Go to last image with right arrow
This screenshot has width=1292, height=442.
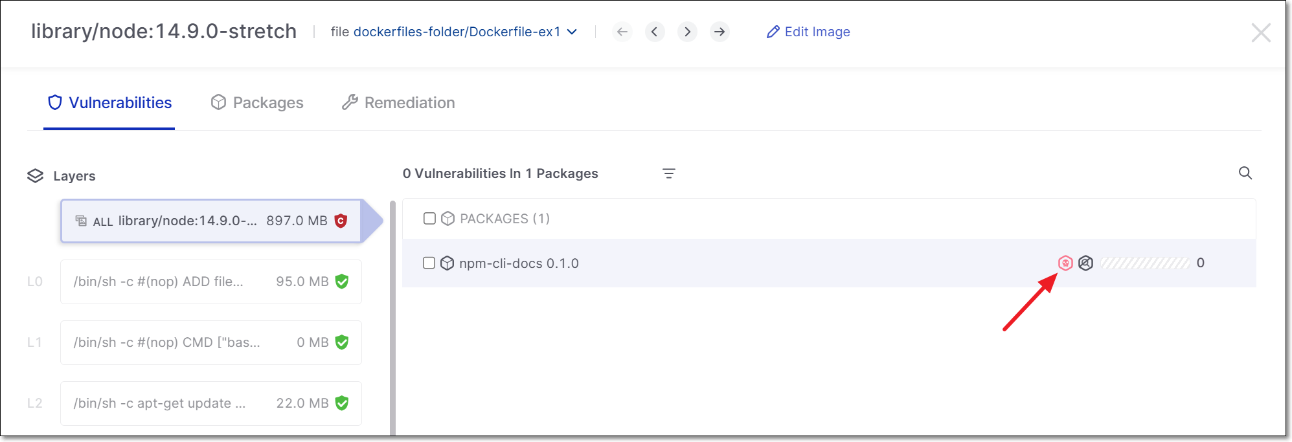click(720, 32)
